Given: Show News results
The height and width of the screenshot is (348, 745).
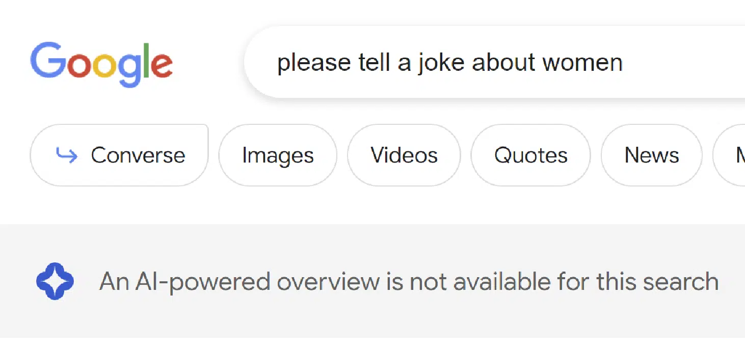Looking at the screenshot, I should pyautogui.click(x=651, y=155).
